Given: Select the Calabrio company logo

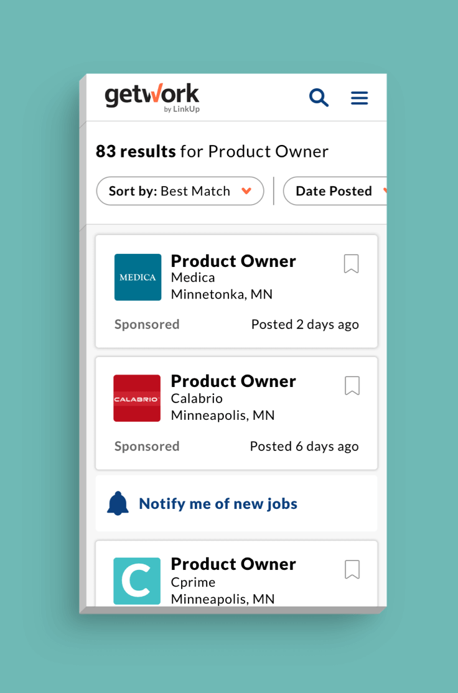Looking at the screenshot, I should (x=137, y=398).
